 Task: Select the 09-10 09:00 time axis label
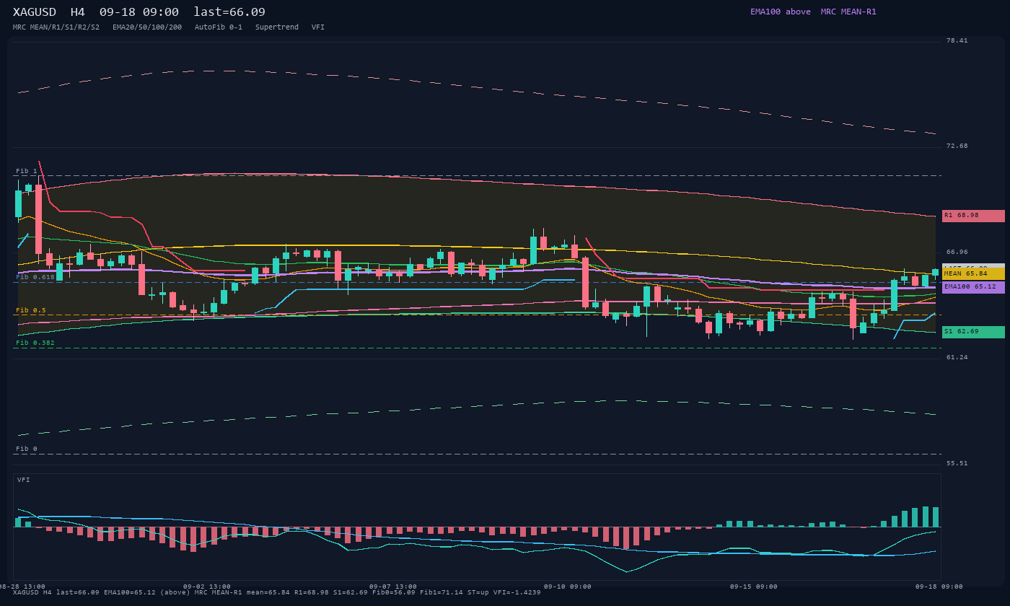[568, 587]
